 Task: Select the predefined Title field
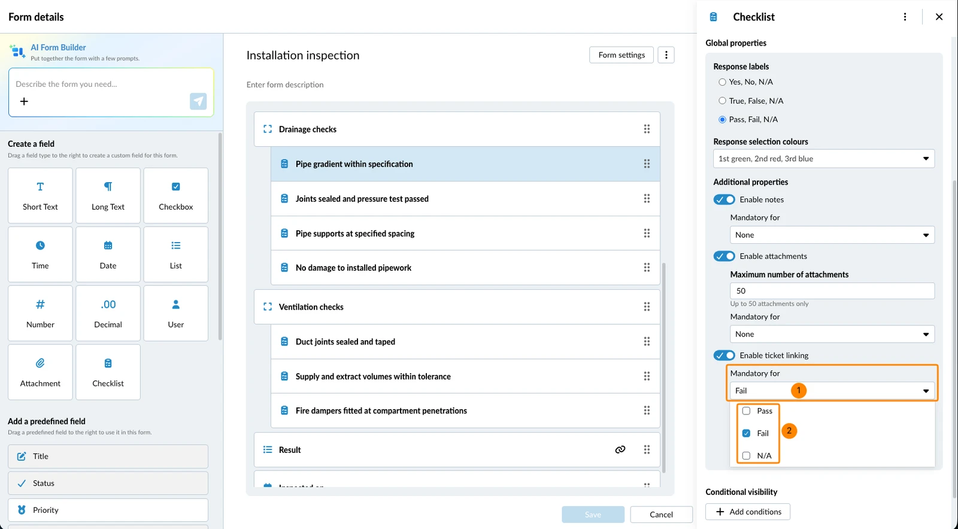108,457
